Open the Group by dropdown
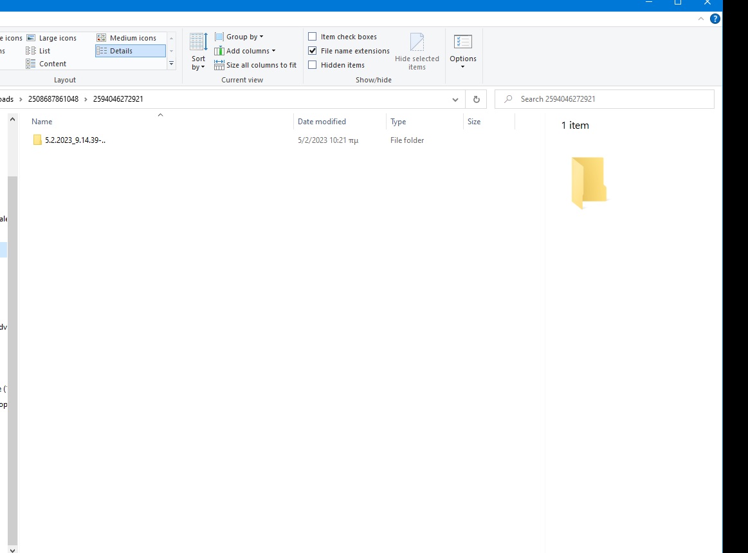Viewport: 748px width, 553px height. (239, 37)
